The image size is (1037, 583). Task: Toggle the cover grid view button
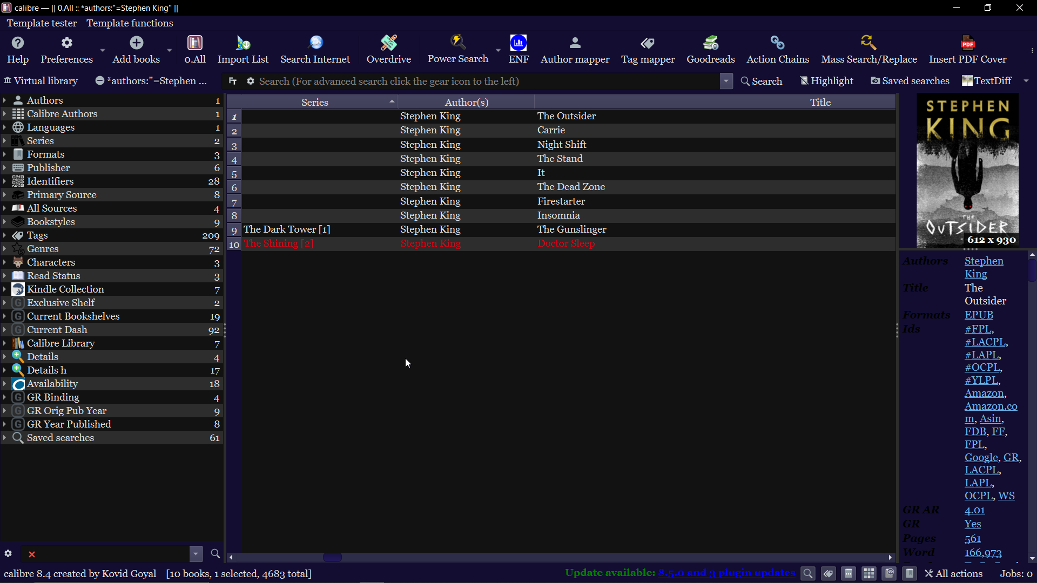coord(868,573)
